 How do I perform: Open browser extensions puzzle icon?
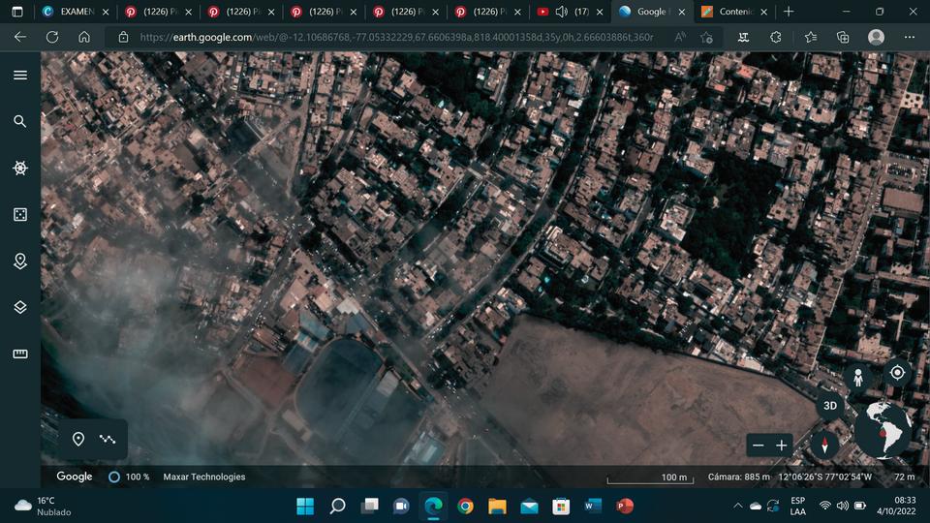(x=776, y=37)
